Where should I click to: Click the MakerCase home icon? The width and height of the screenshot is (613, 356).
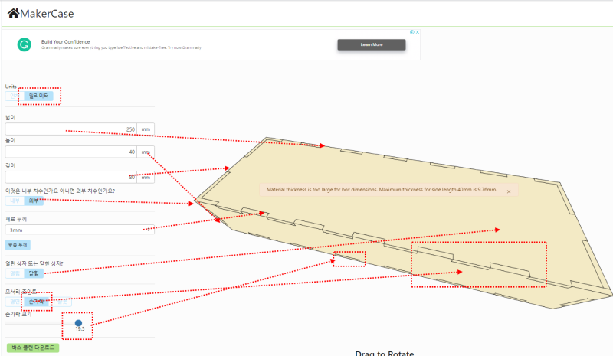[x=13, y=13]
